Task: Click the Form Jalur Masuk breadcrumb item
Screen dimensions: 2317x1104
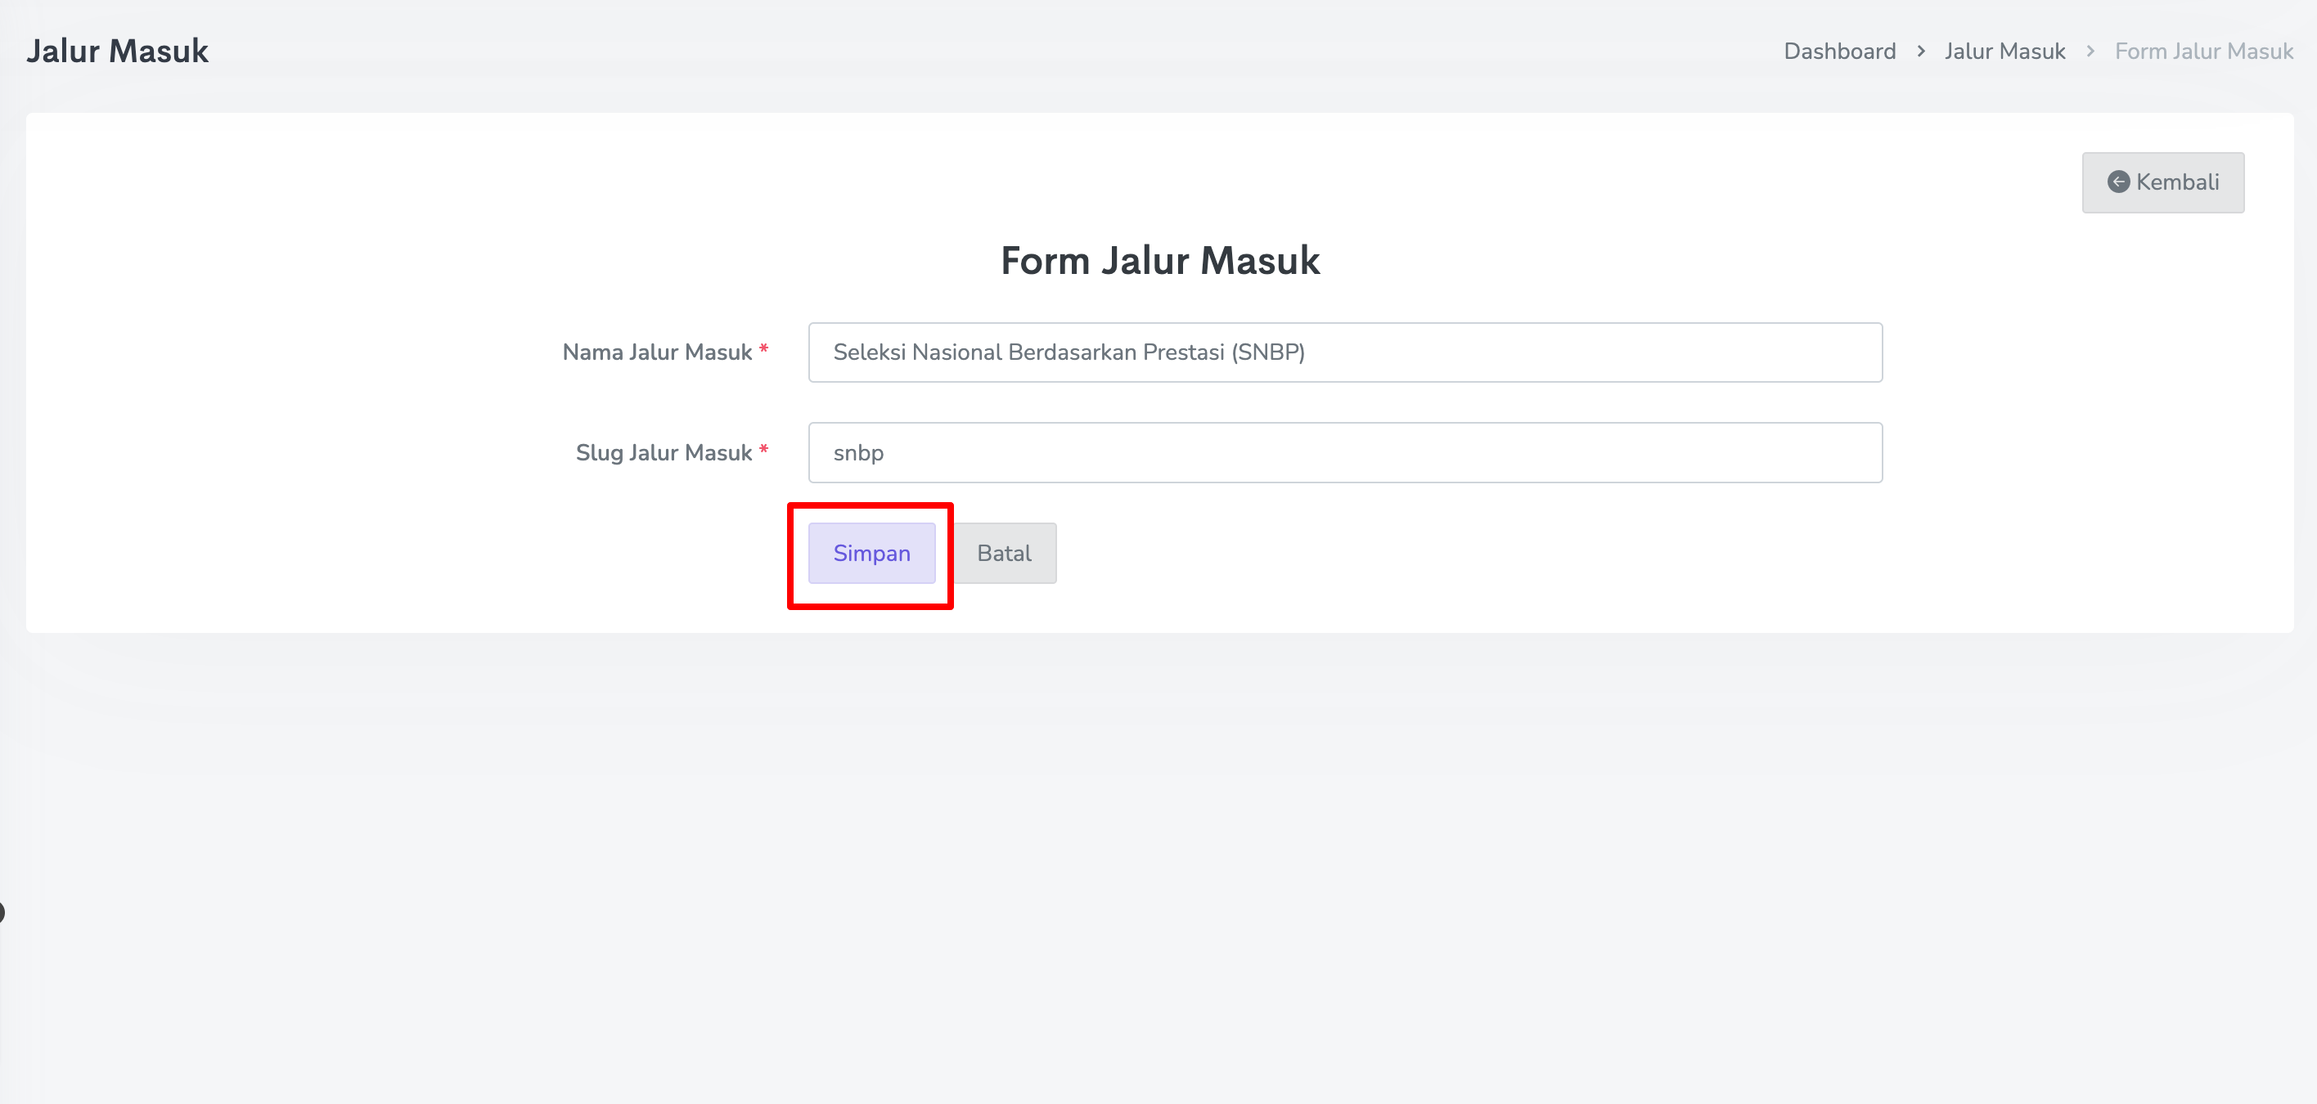Action: pos(2203,52)
